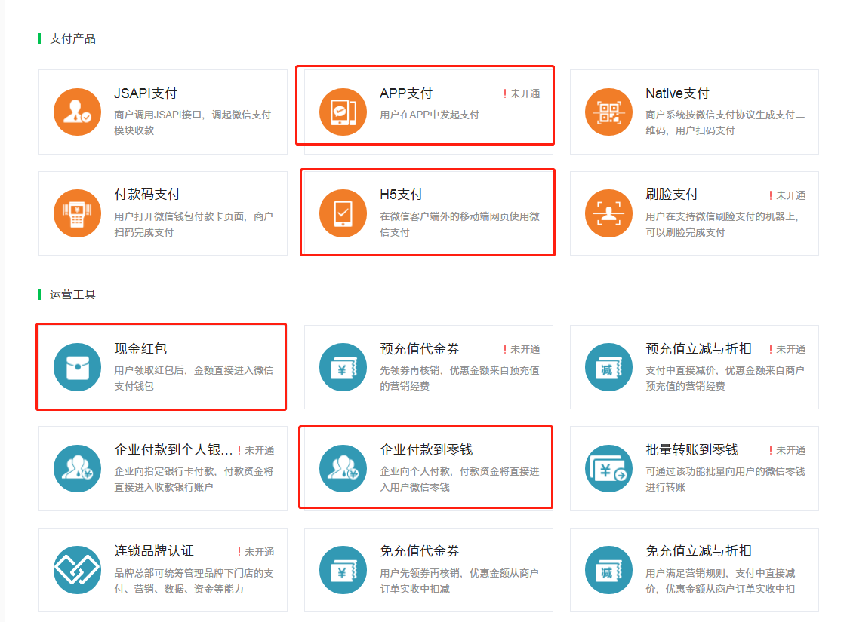Open the Native支付 product title
Screen dimensions: 847x622
[677, 93]
